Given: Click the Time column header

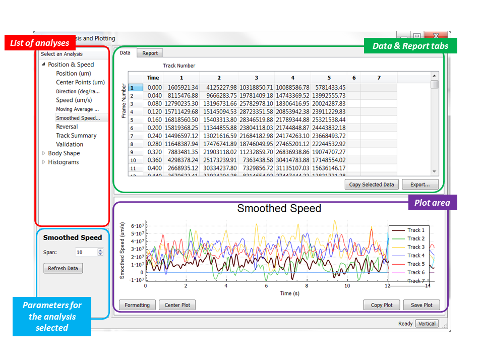Looking at the screenshot, I should pyautogui.click(x=153, y=78).
